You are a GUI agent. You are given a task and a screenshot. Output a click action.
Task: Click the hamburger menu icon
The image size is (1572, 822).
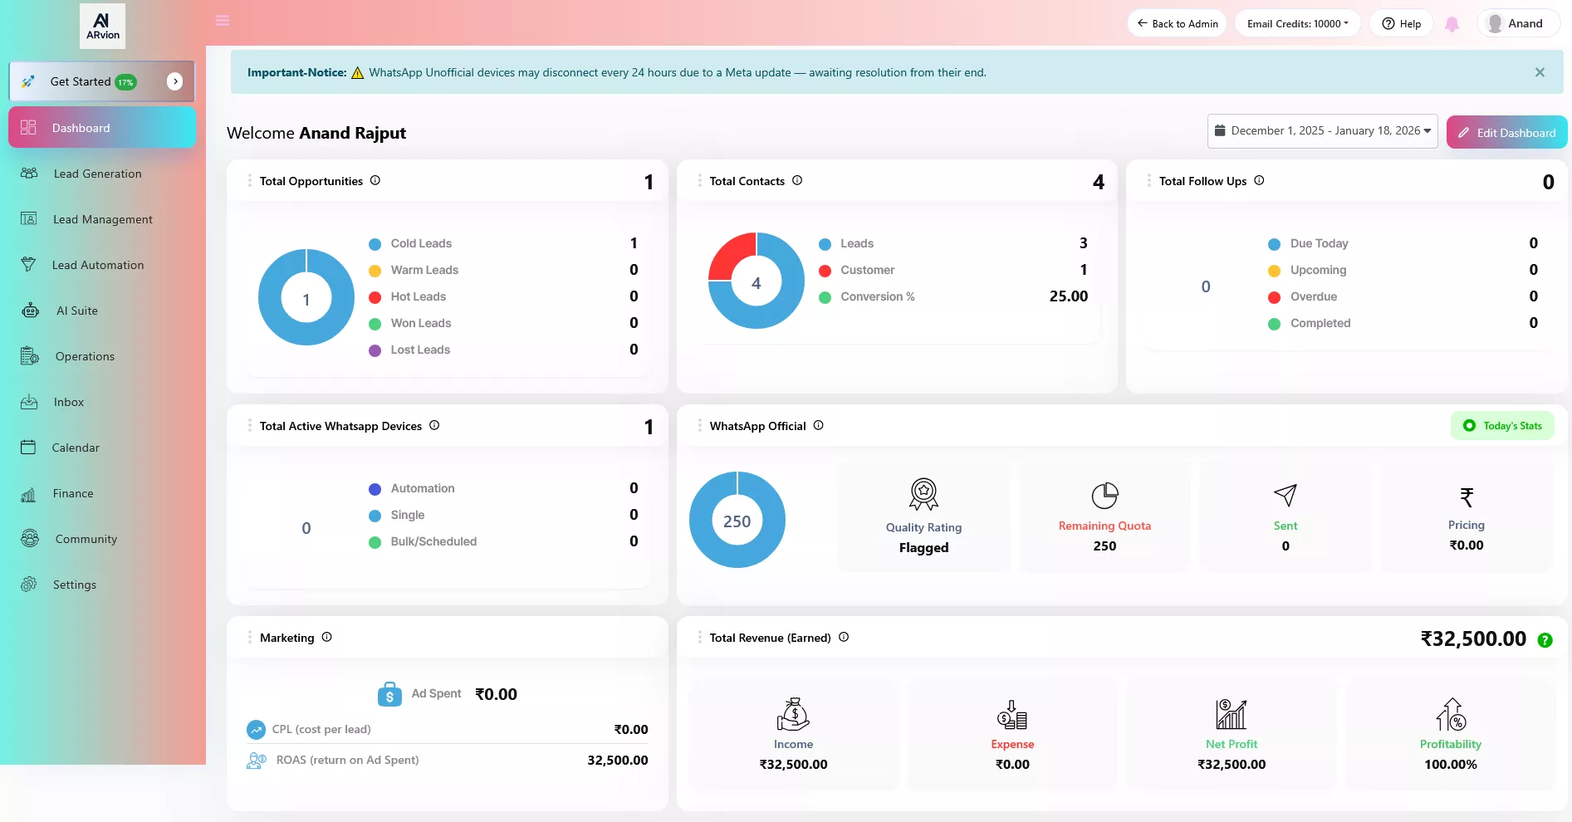click(x=223, y=21)
